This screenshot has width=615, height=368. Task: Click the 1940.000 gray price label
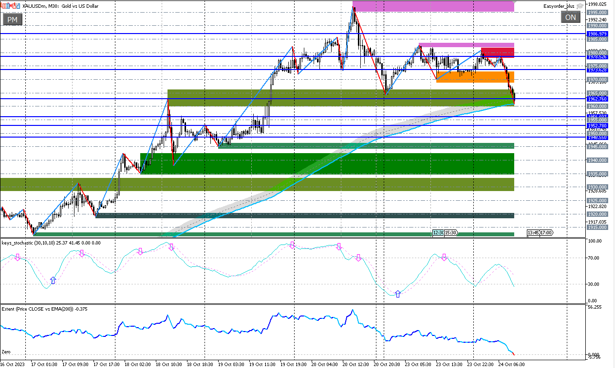tap(597, 160)
